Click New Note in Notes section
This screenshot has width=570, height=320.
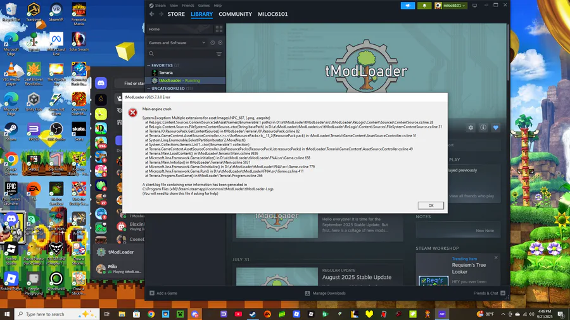tap(484, 231)
